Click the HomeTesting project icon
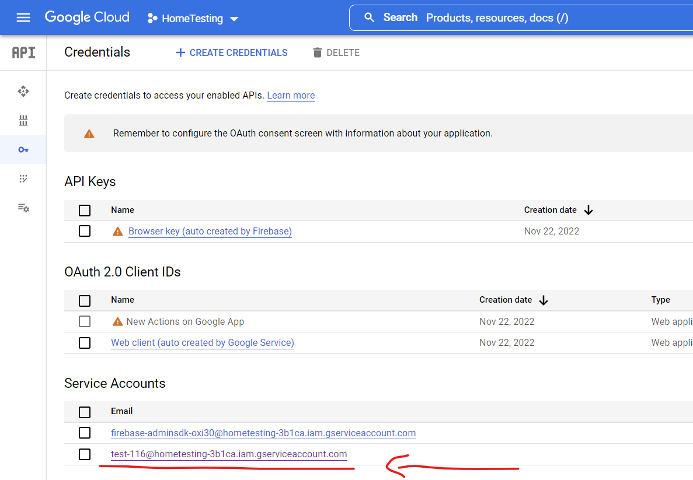Screen dimensions: 693x480 click(152, 18)
